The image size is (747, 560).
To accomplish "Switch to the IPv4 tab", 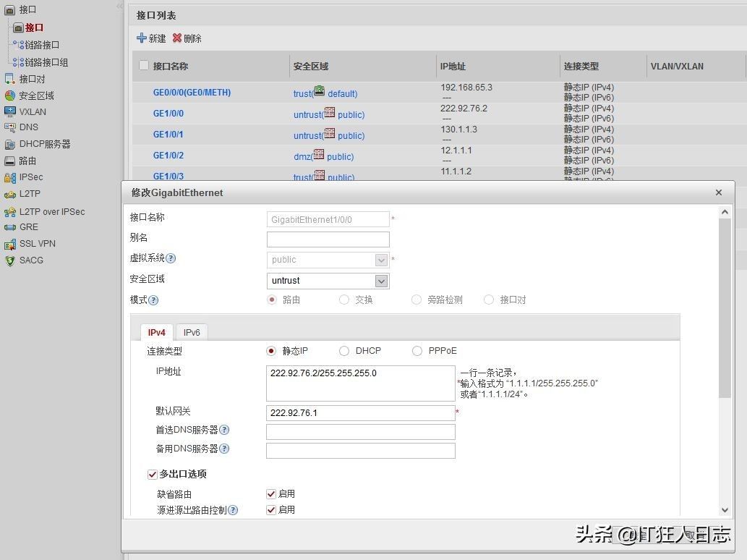I will [157, 332].
